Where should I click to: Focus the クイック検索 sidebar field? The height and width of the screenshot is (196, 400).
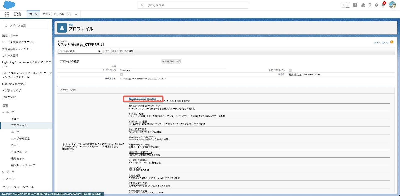click(25, 26)
